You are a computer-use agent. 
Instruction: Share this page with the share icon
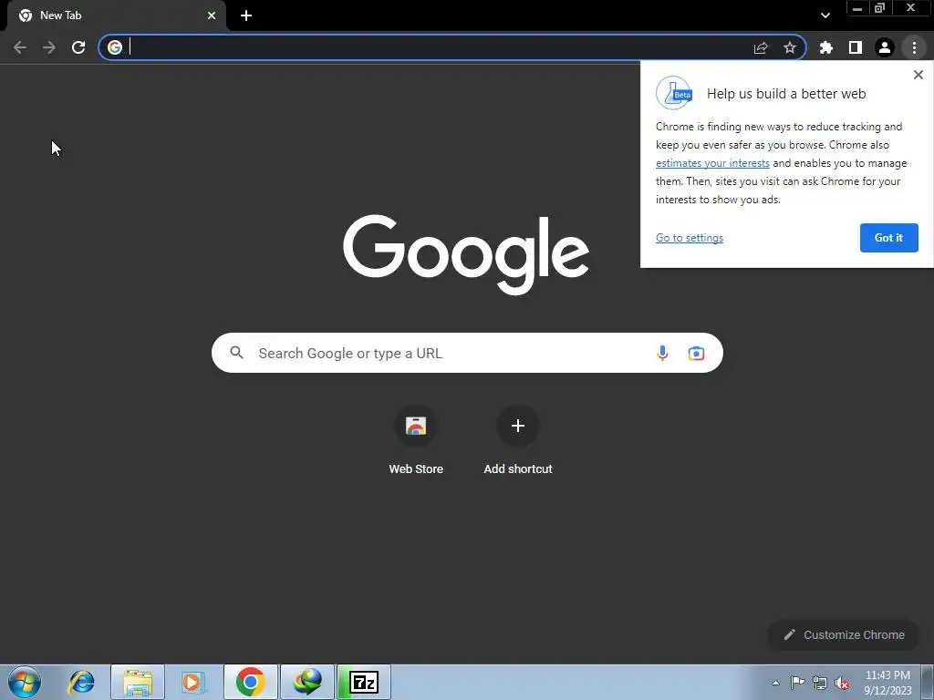point(761,47)
